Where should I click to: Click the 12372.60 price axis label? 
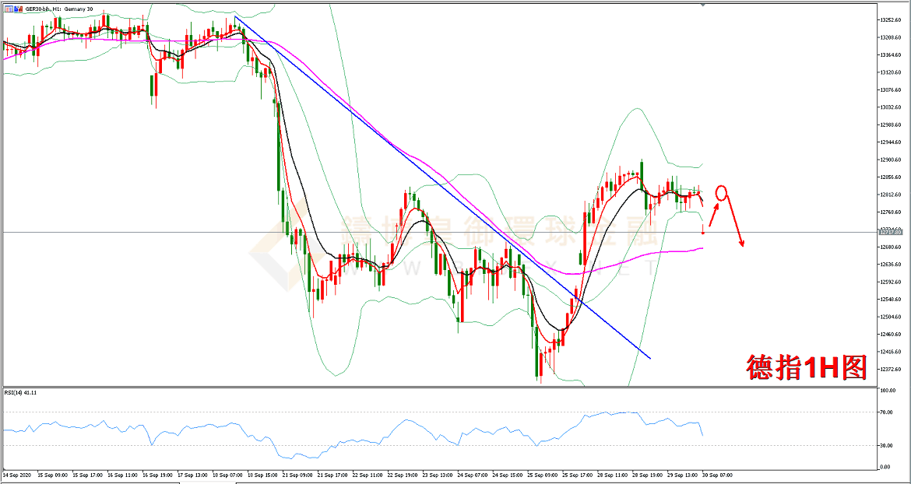[889, 370]
